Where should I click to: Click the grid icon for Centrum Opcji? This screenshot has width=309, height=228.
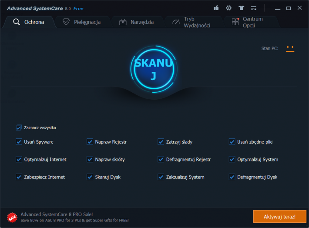pos(235,22)
